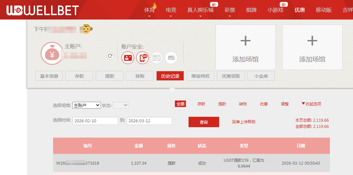This screenshot has height=175, width=353.
Task: Collapse options via 收起选项
Action: 311,104
